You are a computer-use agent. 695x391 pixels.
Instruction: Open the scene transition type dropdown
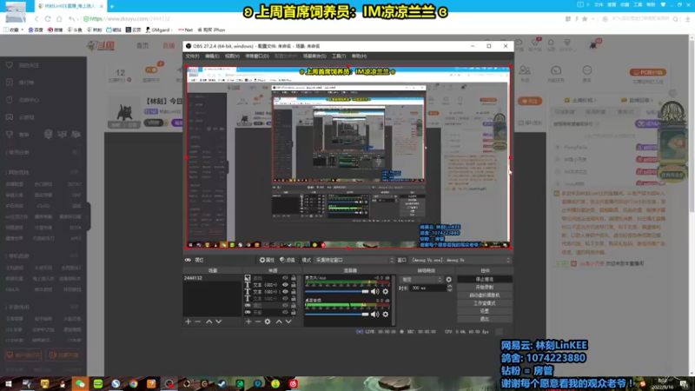point(421,280)
